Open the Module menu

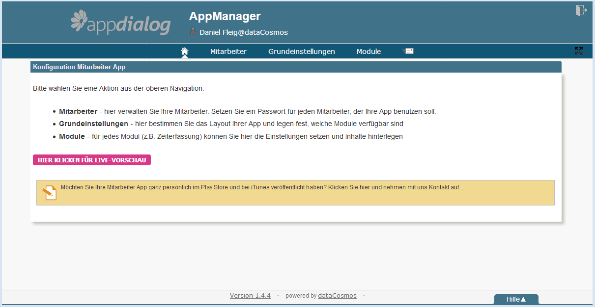tap(368, 51)
